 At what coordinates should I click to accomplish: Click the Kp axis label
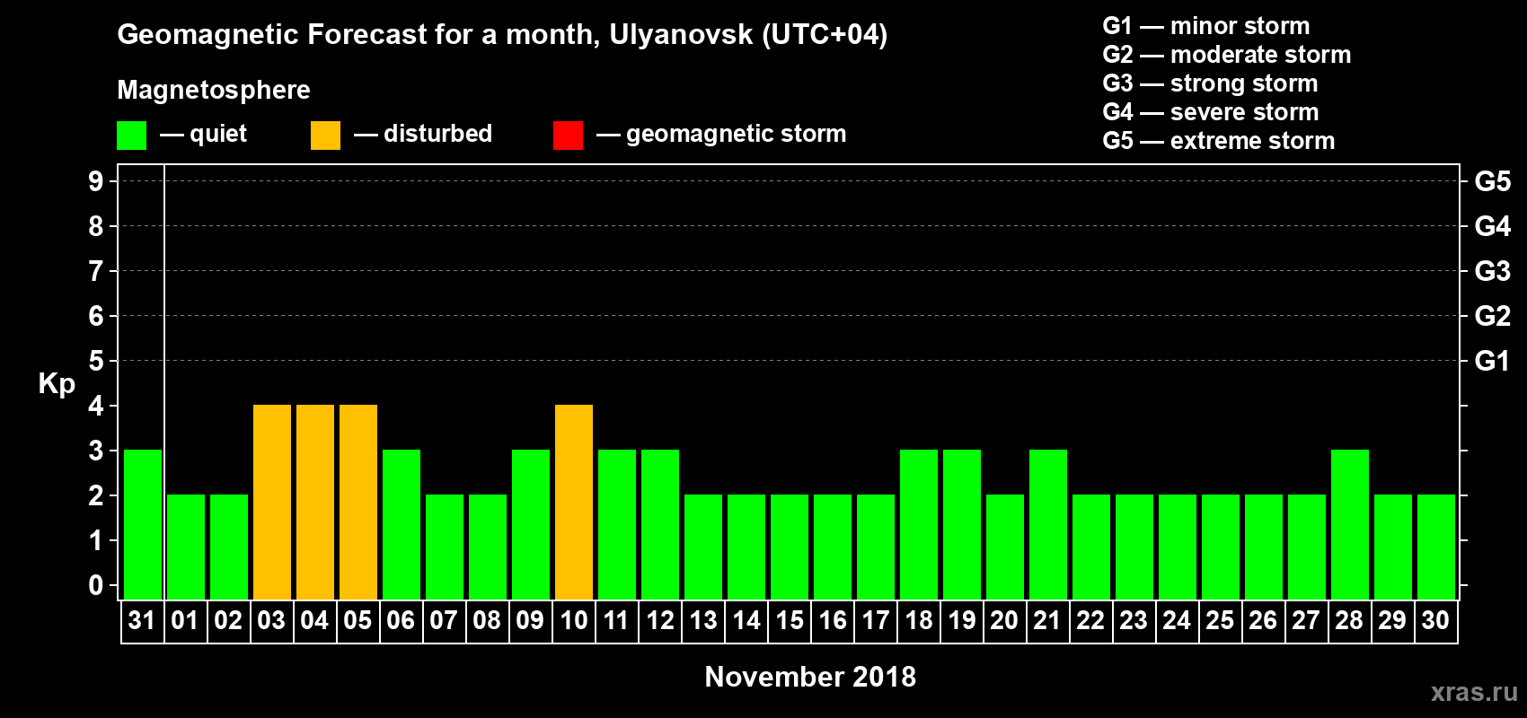click(x=57, y=384)
